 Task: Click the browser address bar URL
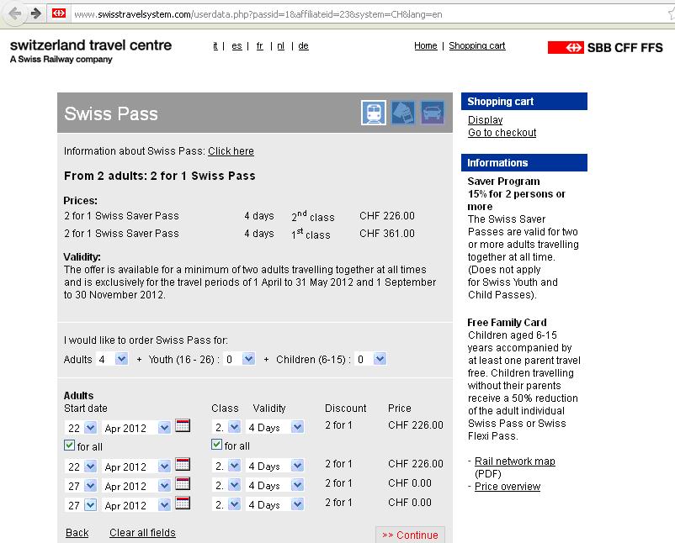[258, 14]
